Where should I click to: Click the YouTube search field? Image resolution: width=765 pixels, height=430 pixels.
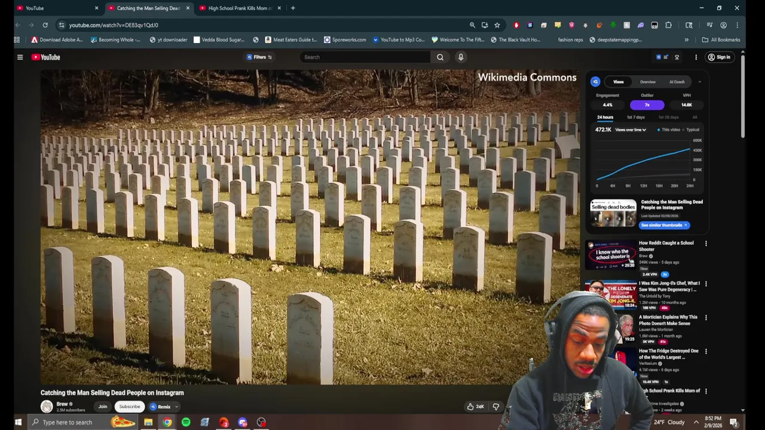[x=365, y=57]
